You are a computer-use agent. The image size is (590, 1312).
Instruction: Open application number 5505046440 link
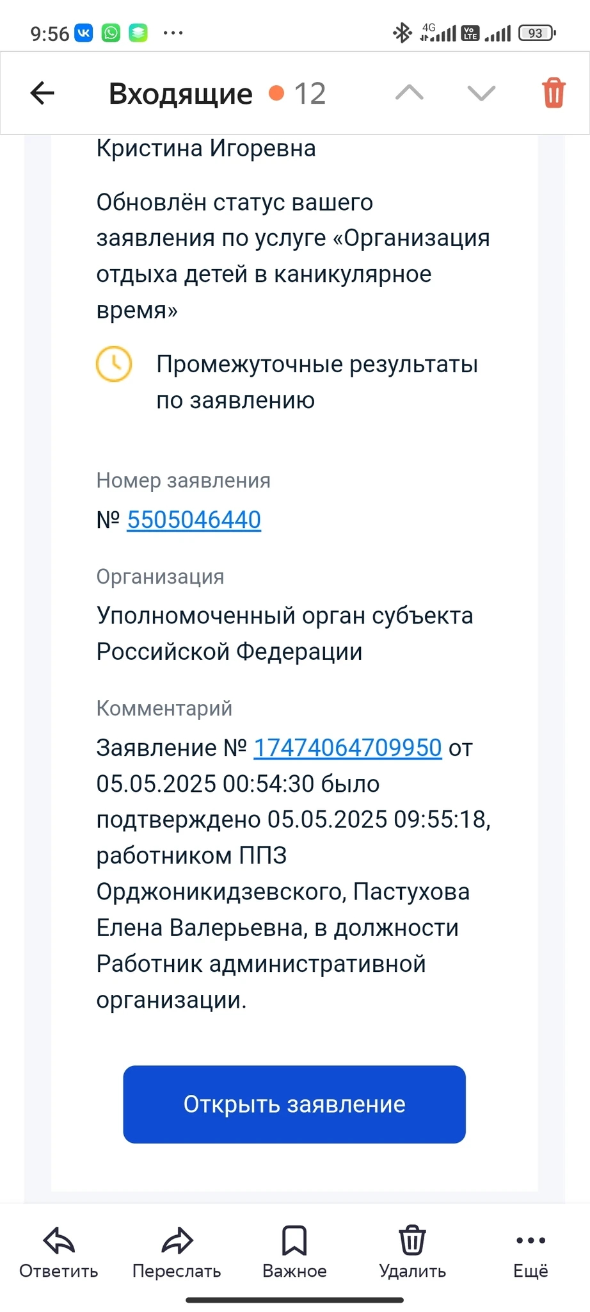click(194, 520)
